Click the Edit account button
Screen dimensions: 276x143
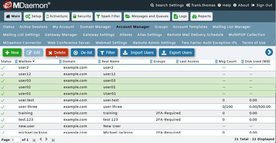point(33,53)
